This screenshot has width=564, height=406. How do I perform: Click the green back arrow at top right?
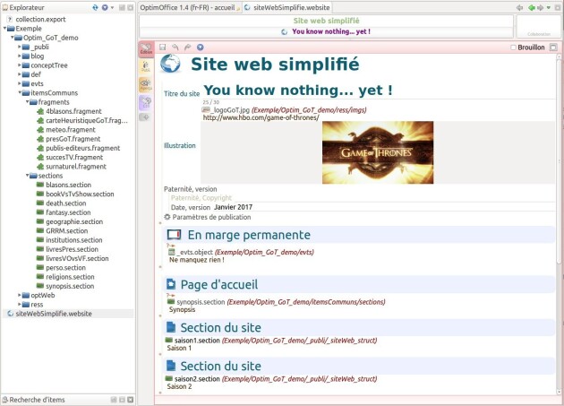click(531, 7)
